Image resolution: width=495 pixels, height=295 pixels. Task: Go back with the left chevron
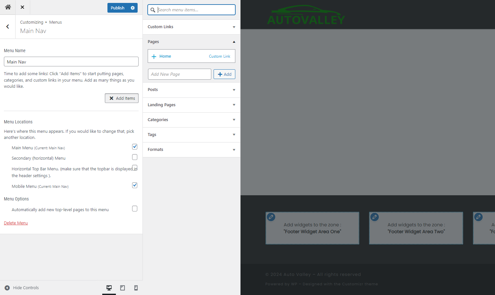(x=7, y=27)
